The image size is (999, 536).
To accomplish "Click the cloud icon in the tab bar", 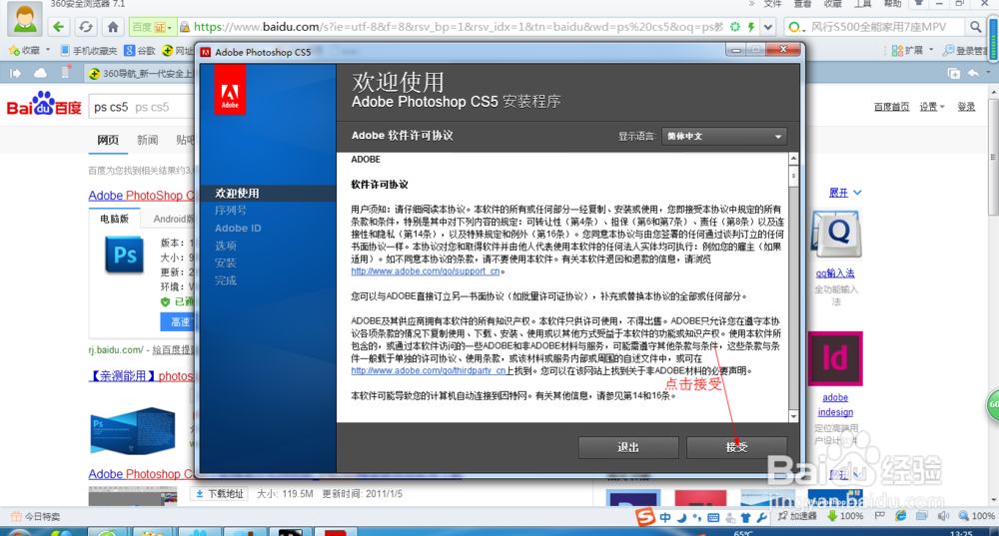I will (x=40, y=73).
